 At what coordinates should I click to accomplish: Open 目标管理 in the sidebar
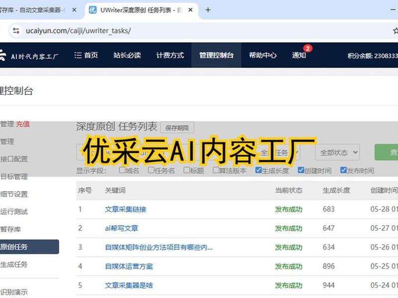(x=14, y=177)
